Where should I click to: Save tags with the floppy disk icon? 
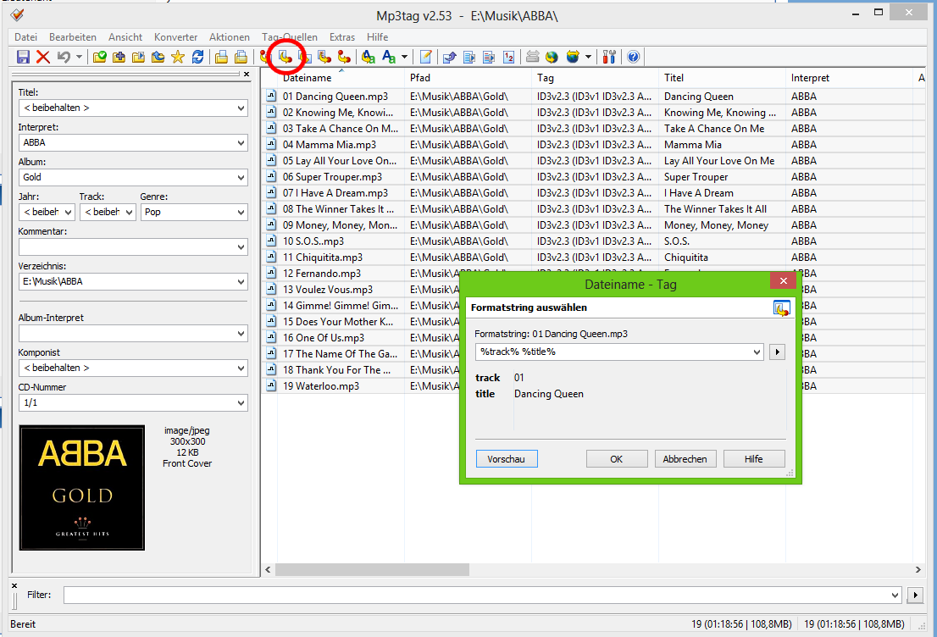23,57
